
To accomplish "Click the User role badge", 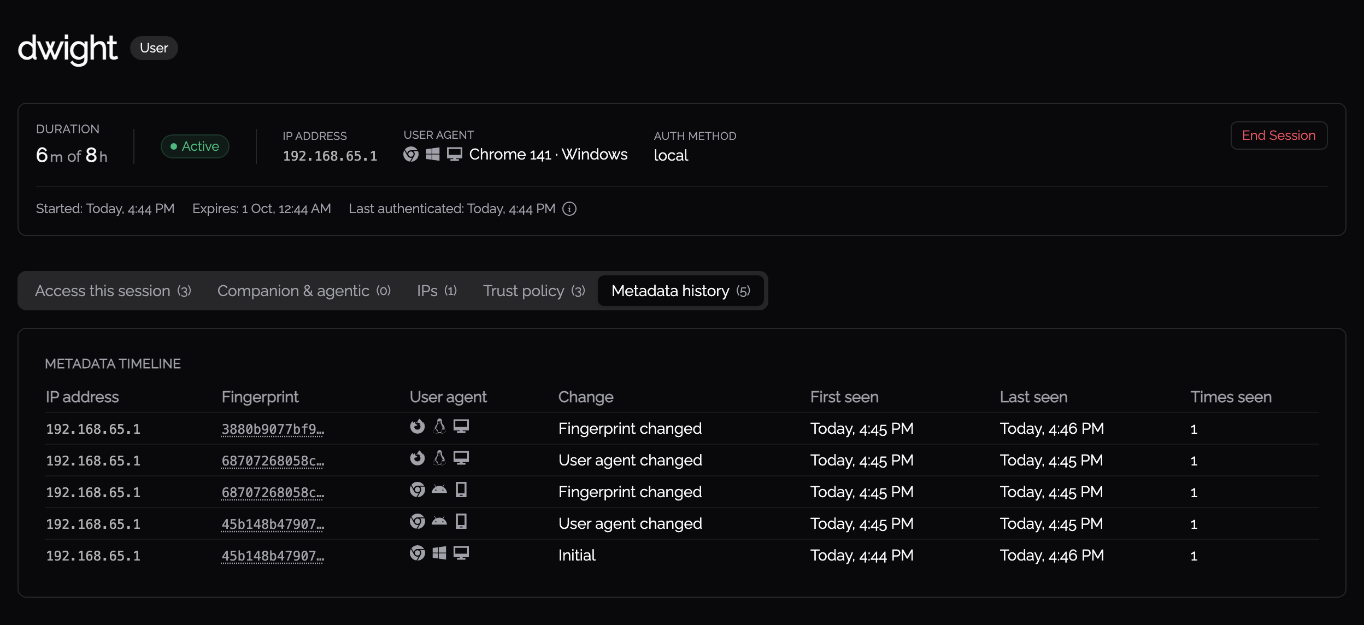I will (x=154, y=48).
